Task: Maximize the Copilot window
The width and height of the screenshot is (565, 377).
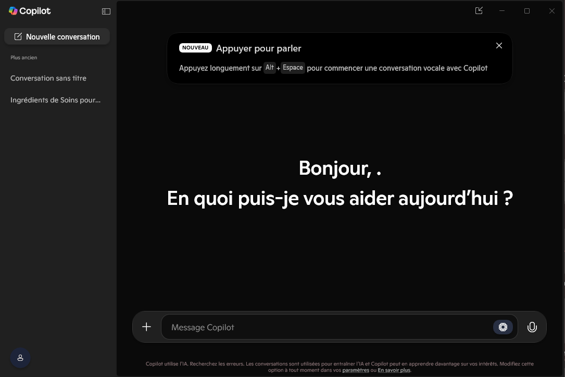Action: tap(527, 11)
